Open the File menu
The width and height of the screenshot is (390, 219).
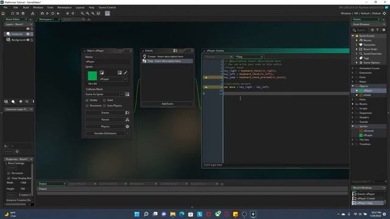(5, 7)
